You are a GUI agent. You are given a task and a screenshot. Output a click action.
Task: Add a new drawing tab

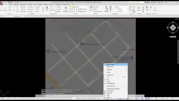(x=26, y=16)
